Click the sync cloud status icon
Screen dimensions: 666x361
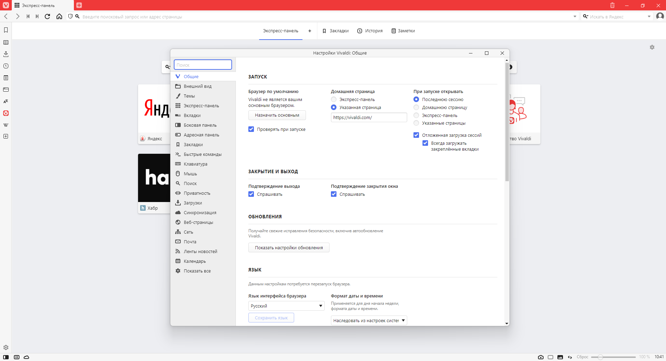(26, 357)
